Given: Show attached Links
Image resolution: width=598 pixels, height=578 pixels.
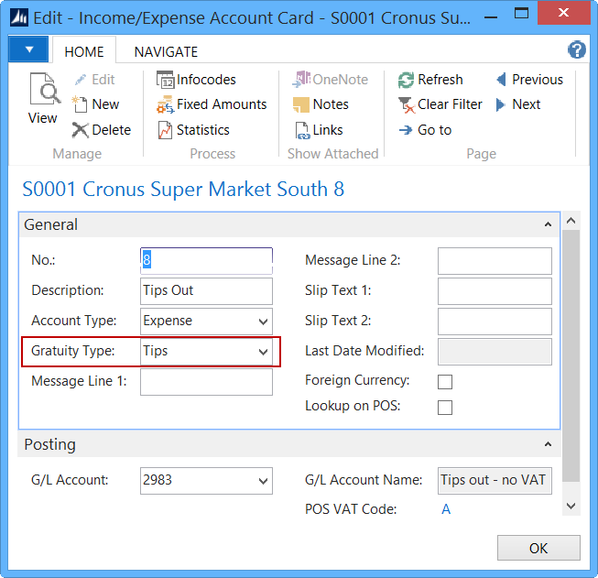Looking at the screenshot, I should click(x=301, y=130).
